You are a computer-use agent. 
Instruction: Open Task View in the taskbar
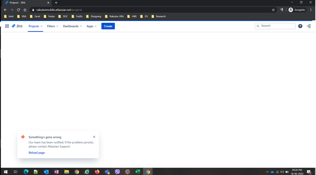[x=15, y=172]
